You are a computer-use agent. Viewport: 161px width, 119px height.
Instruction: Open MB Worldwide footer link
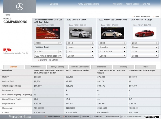point(112,117)
